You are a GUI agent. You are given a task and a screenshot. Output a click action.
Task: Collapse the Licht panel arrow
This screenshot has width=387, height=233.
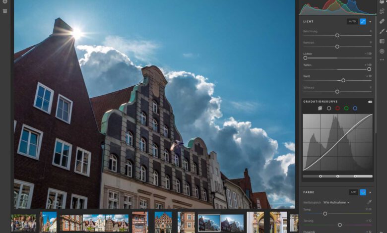point(370,22)
